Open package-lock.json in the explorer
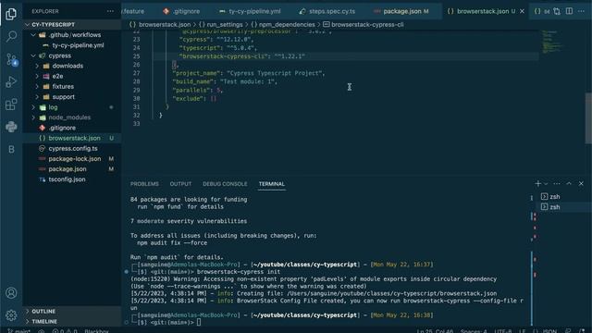 click(72, 159)
